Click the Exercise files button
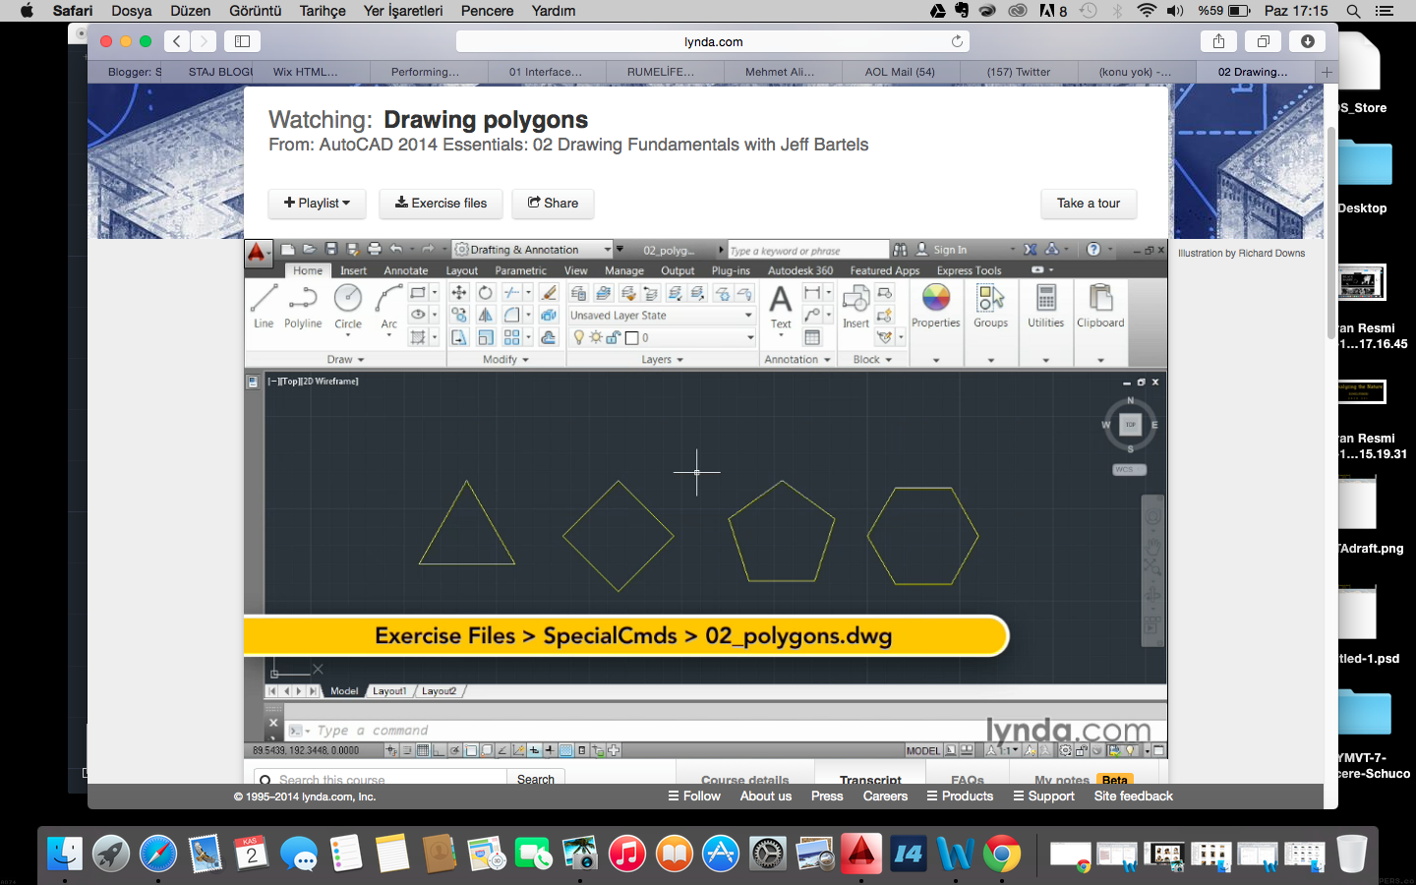1416x885 pixels. (441, 203)
